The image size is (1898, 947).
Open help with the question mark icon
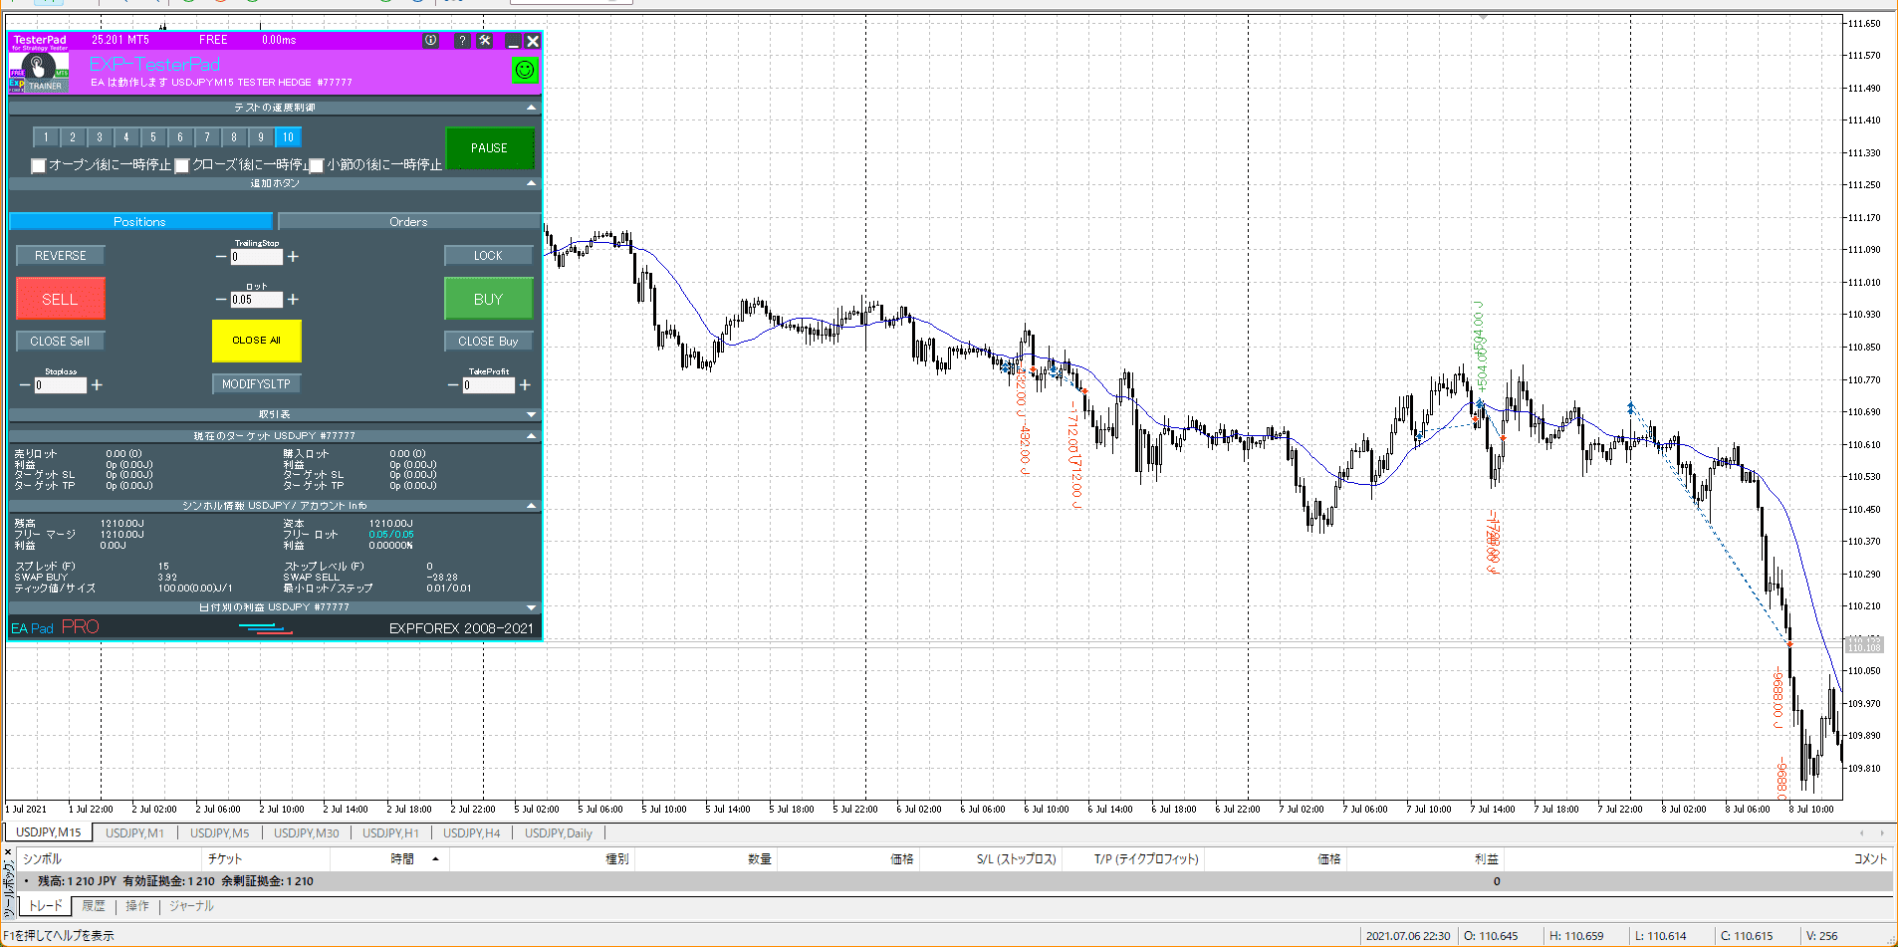point(462,41)
